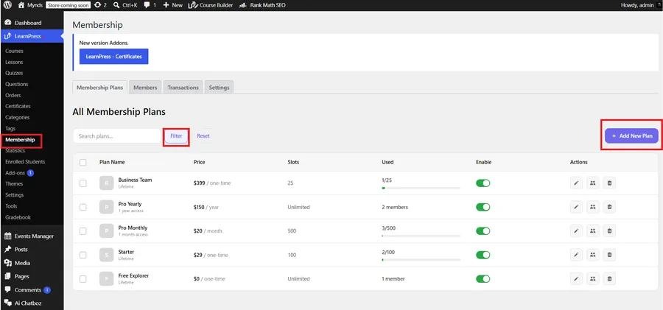
Task: Check the Pro Yearly row checkbox
Action: 83,207
